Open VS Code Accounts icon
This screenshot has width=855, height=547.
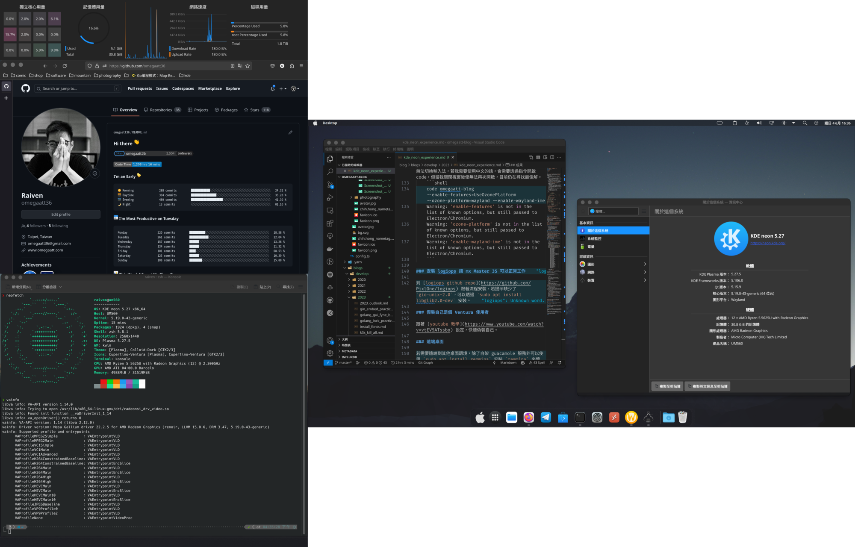pyautogui.click(x=330, y=341)
